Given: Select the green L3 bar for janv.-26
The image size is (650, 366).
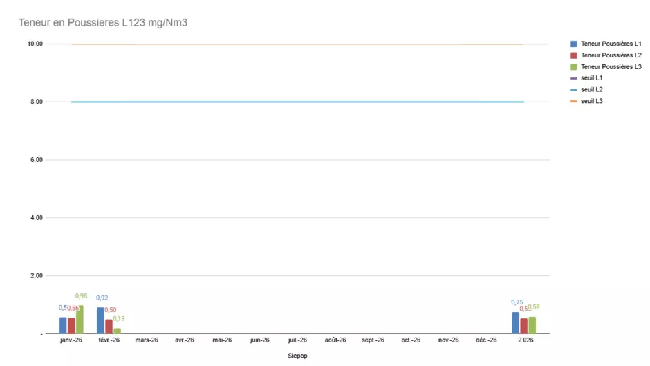Looking at the screenshot, I should coord(80,320).
